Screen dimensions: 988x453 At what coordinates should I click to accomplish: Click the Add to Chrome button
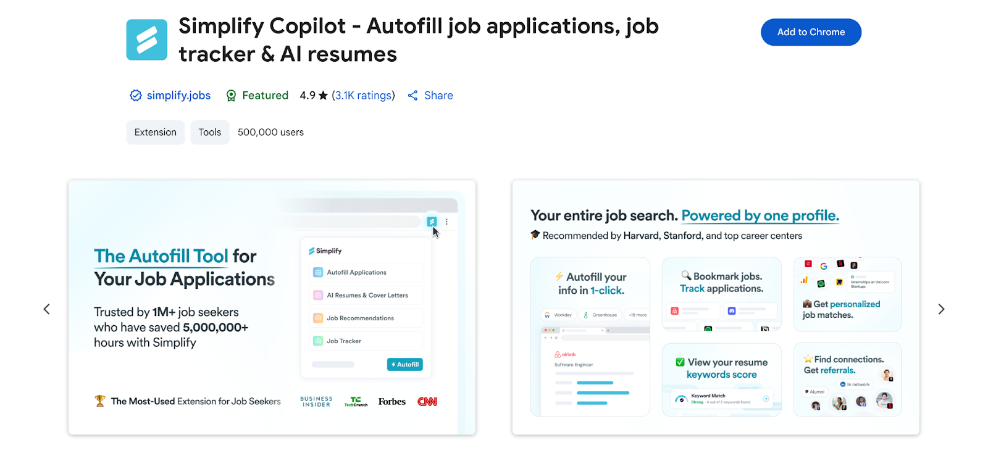tap(811, 32)
